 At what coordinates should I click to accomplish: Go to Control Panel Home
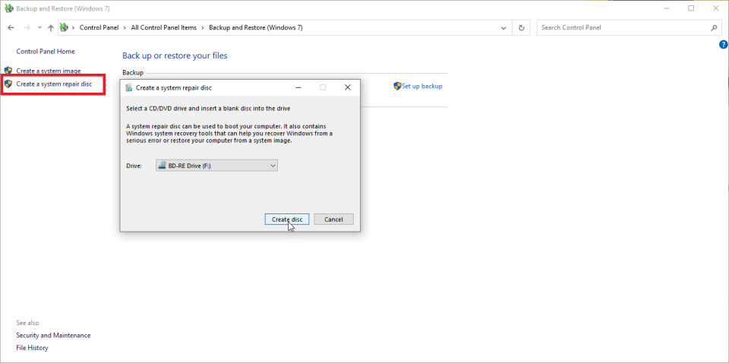46,51
